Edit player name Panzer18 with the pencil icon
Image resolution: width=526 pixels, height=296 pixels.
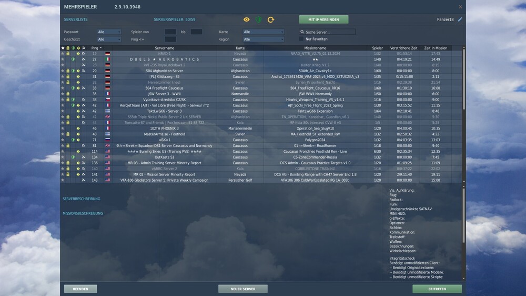click(x=460, y=19)
